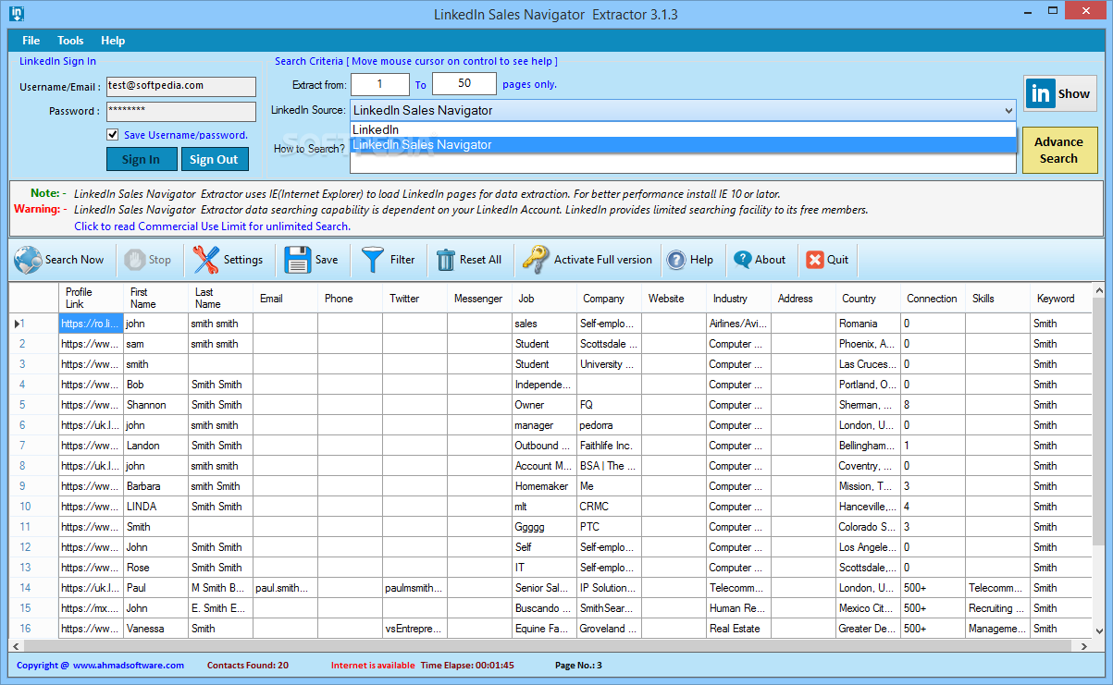Click the app logo in the title bar

tap(16, 13)
